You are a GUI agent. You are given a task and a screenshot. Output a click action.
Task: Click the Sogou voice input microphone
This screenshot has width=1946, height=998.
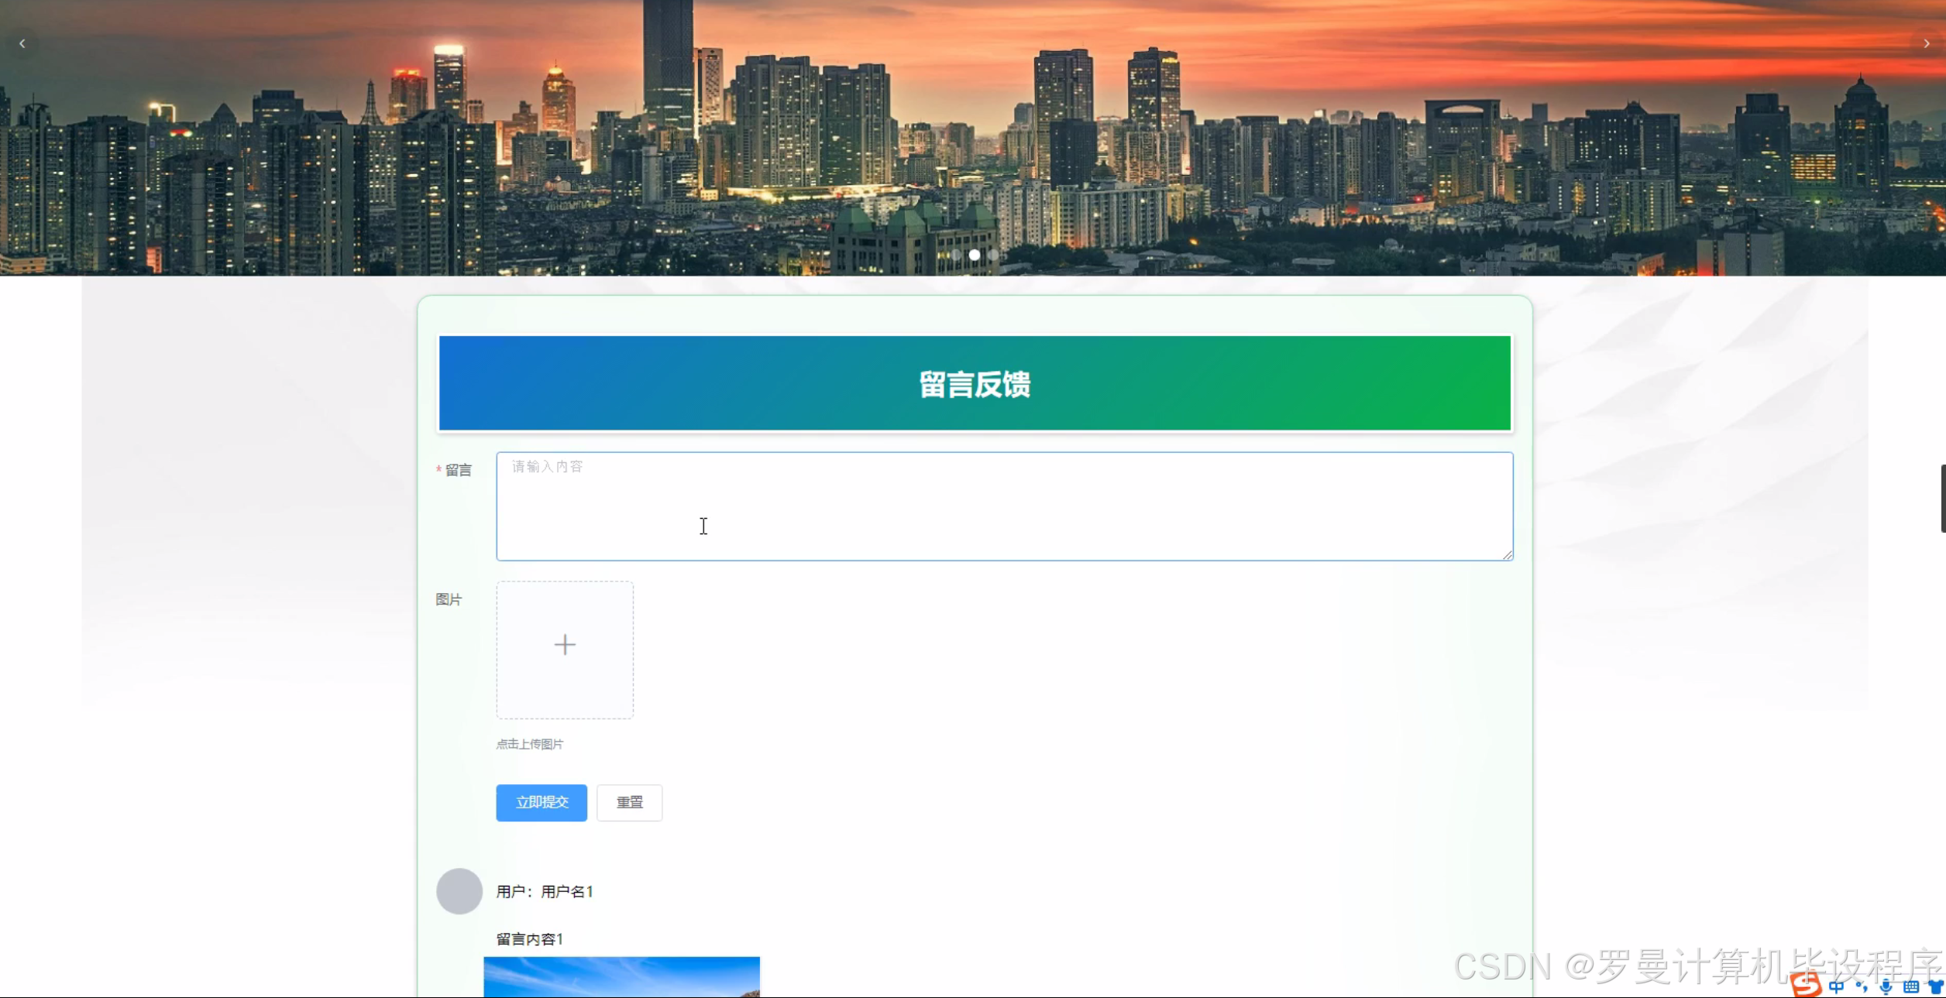(x=1886, y=986)
